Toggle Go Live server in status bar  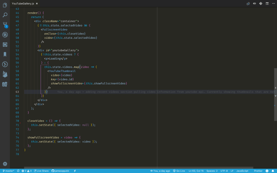(x=179, y=170)
